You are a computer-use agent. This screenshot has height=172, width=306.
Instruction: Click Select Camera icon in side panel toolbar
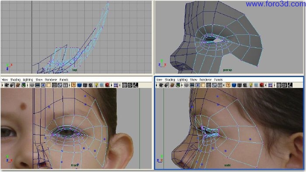(x=161, y=85)
